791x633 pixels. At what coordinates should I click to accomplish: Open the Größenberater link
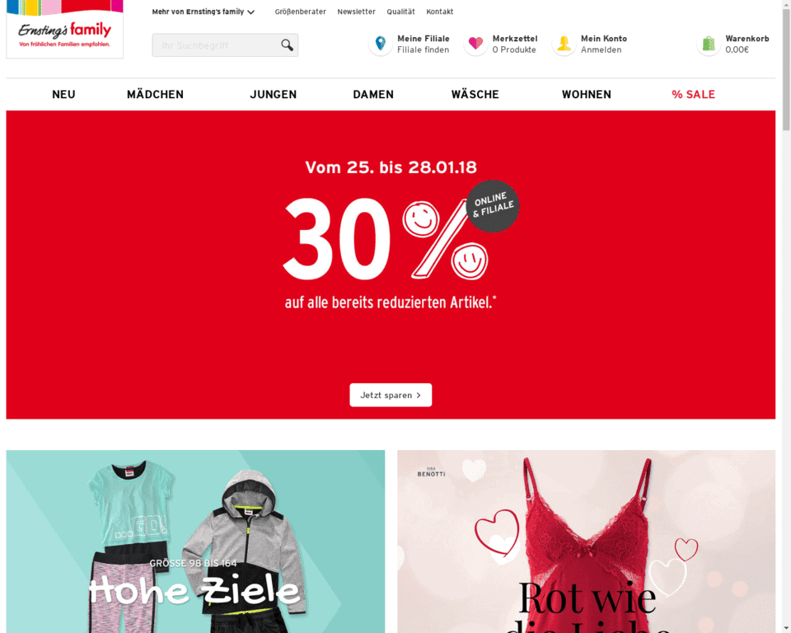(300, 12)
